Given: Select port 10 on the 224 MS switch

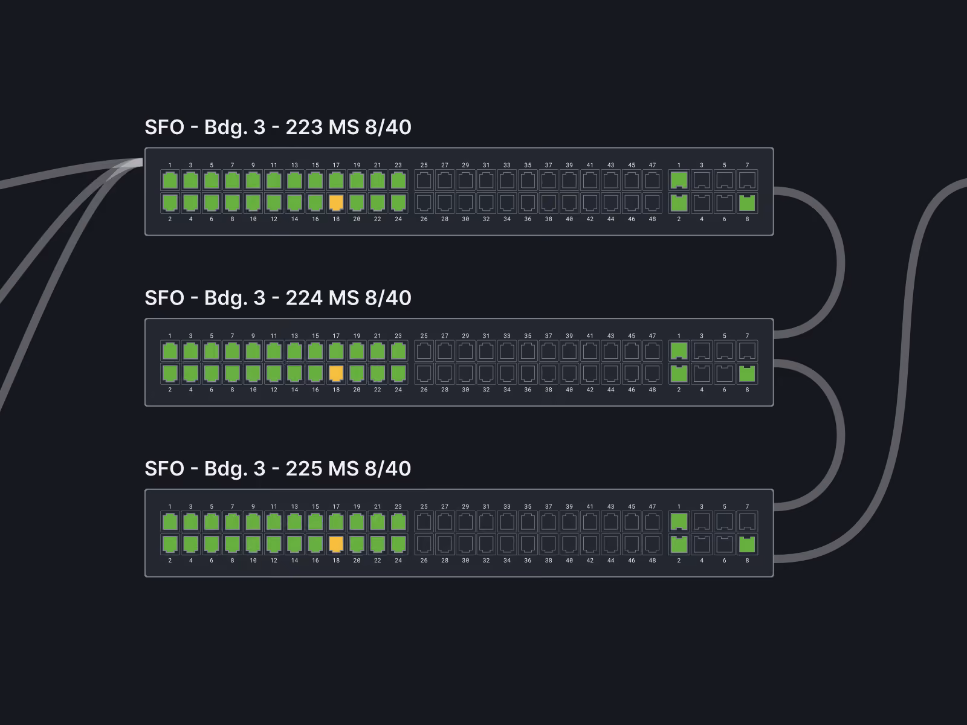Looking at the screenshot, I should tap(253, 373).
